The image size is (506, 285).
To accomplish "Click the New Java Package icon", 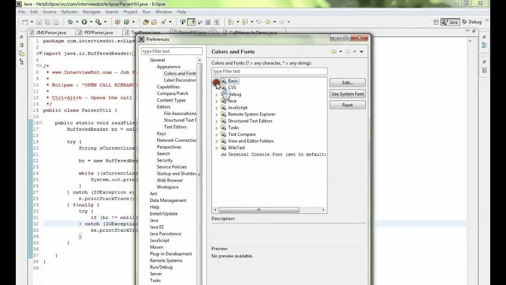I will [117, 22].
